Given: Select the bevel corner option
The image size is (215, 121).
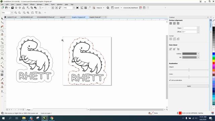Looking at the screenshot, I should click(178, 39).
